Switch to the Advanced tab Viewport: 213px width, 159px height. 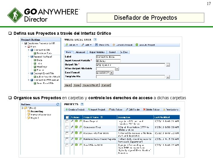point(80,52)
